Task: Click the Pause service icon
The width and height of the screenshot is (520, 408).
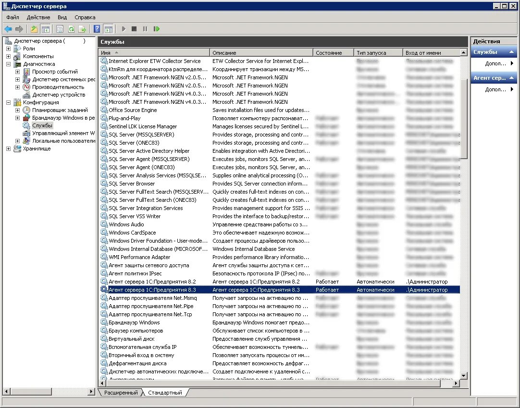Action: 145,29
